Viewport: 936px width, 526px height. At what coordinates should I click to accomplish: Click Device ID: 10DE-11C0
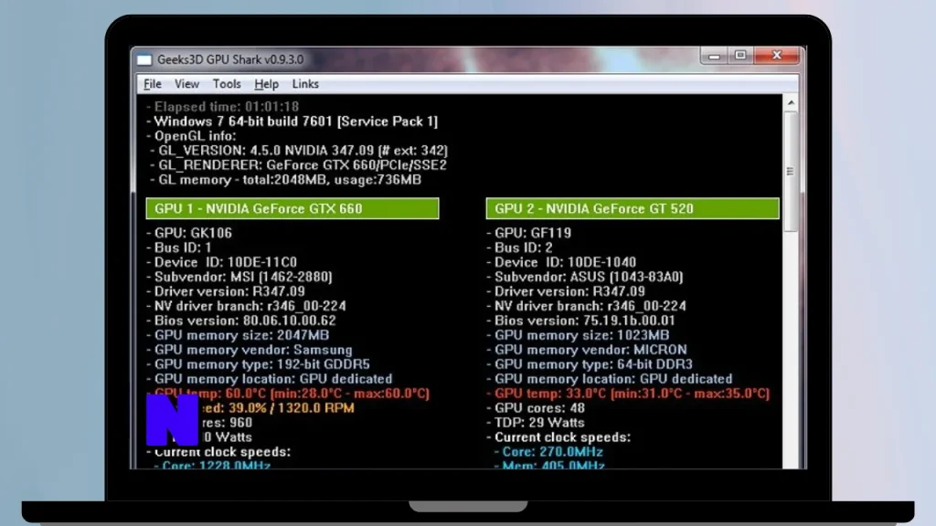tap(221, 262)
